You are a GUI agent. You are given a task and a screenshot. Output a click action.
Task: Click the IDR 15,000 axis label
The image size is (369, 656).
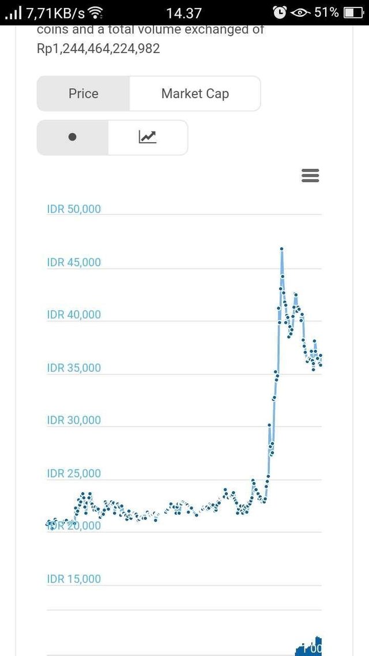tap(74, 579)
